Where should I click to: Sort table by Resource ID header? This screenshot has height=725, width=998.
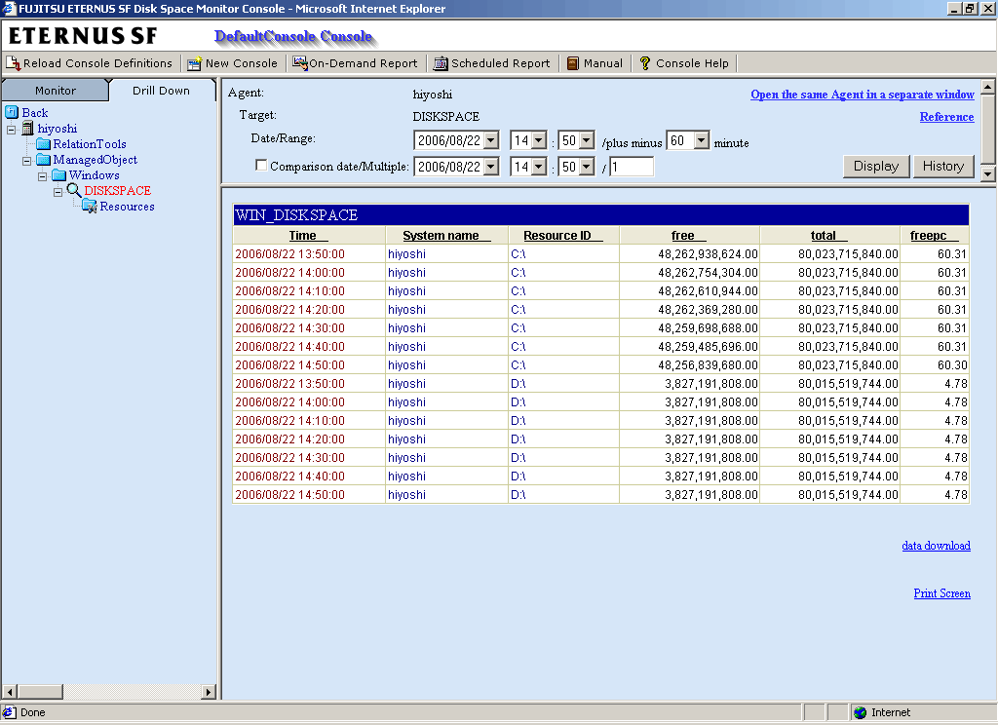tap(563, 236)
